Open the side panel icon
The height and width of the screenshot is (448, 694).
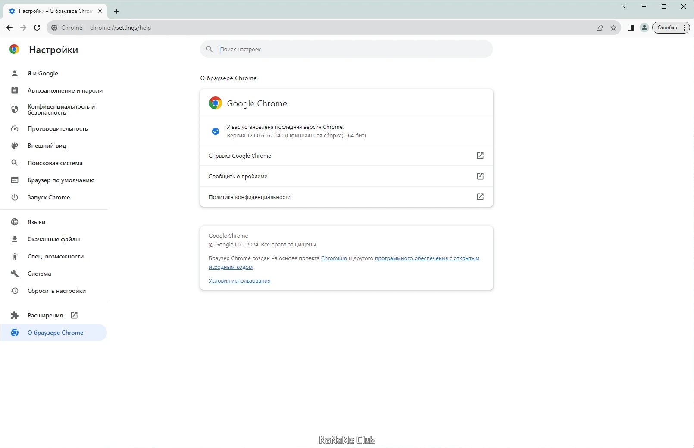coord(630,28)
